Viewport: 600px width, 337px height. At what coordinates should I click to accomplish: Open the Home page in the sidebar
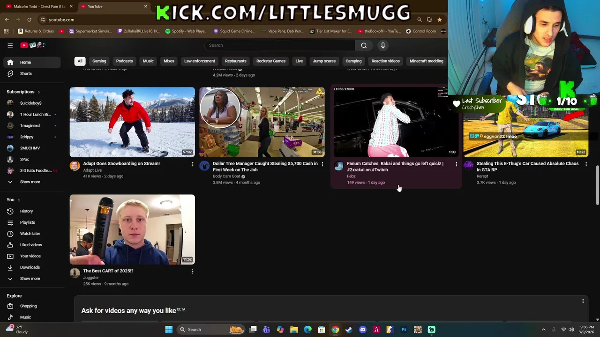(32, 62)
